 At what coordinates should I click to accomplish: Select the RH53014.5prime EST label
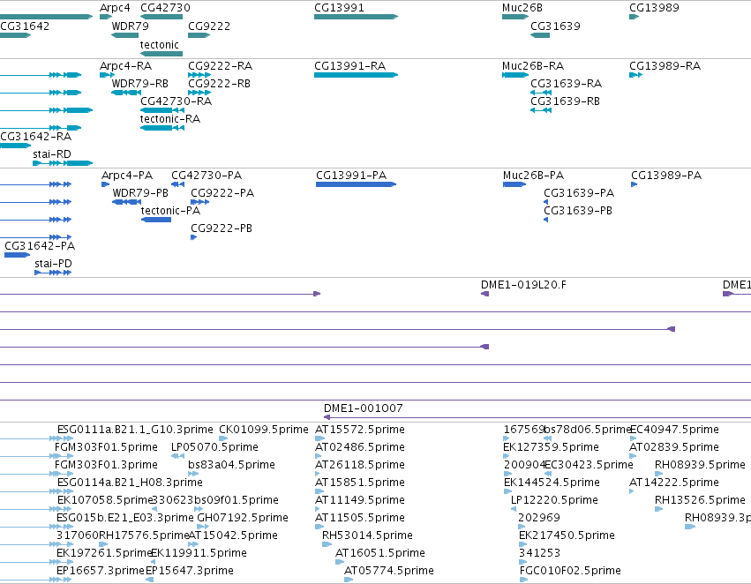pos(367,536)
